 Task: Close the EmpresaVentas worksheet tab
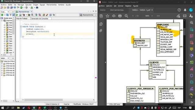pyautogui.click(x=31, y=12)
